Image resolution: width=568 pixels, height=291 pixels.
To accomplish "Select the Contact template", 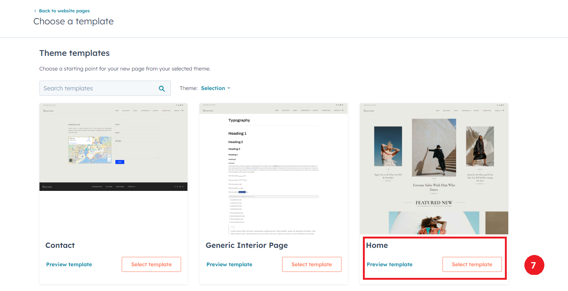I will click(x=151, y=264).
